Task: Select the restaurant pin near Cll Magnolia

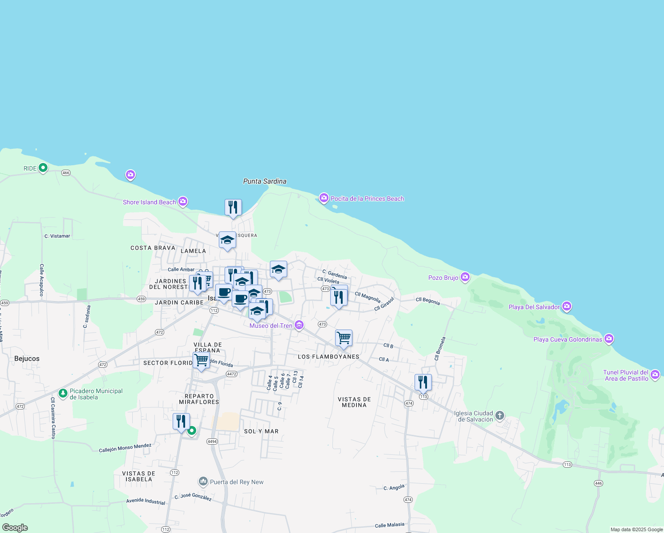Action: [x=339, y=297]
